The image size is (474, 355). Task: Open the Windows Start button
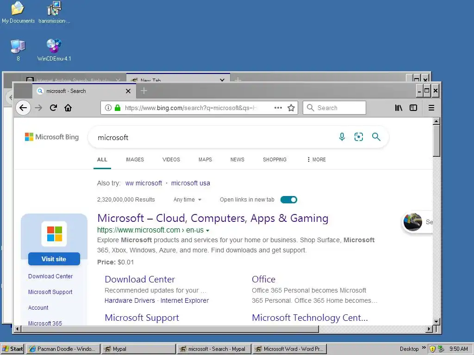(12, 349)
